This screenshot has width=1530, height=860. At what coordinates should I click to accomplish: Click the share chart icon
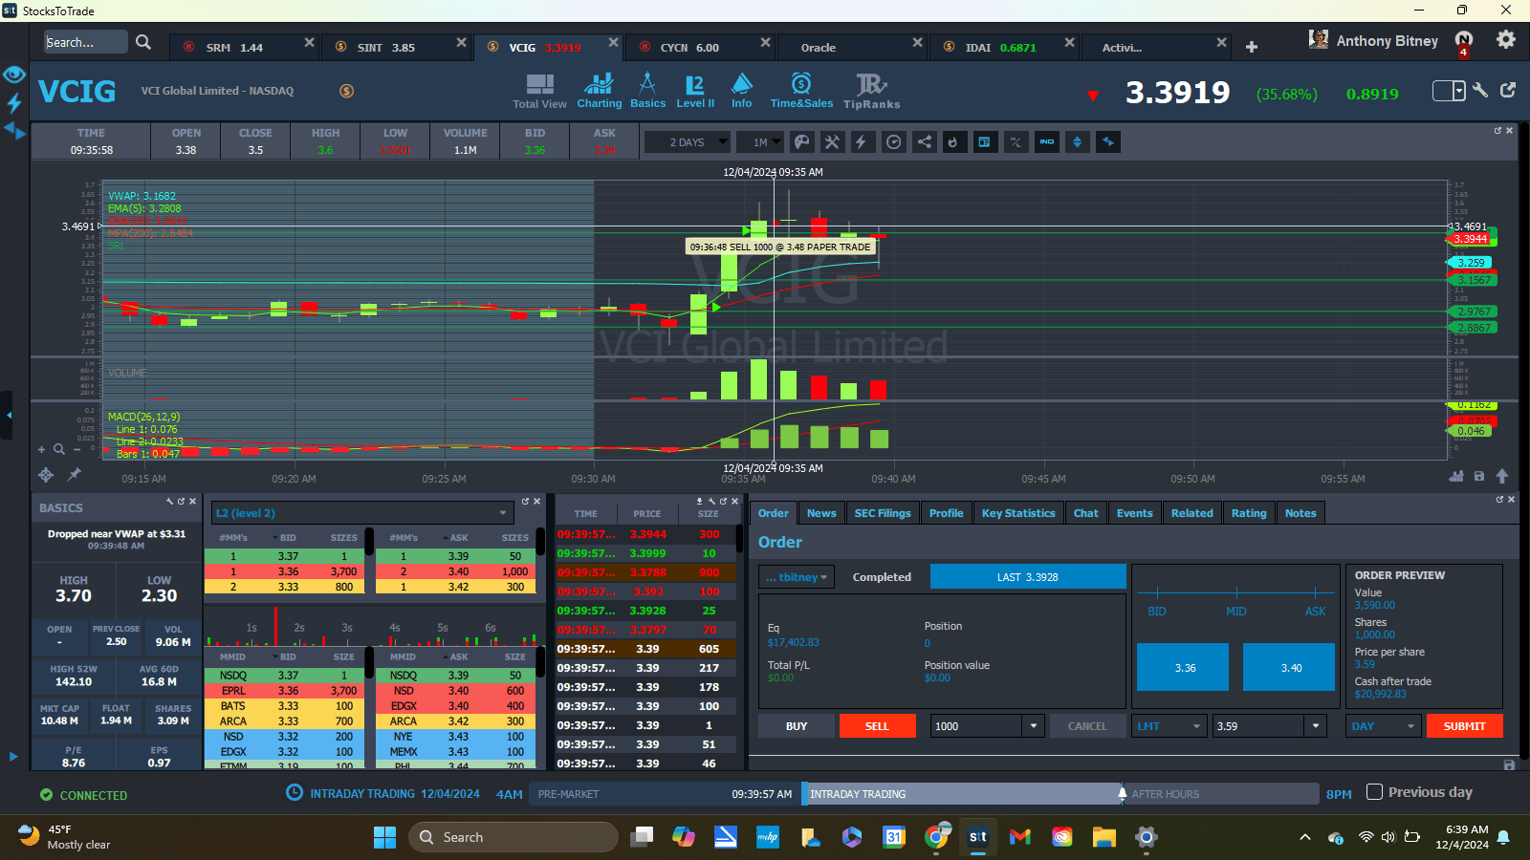(924, 142)
